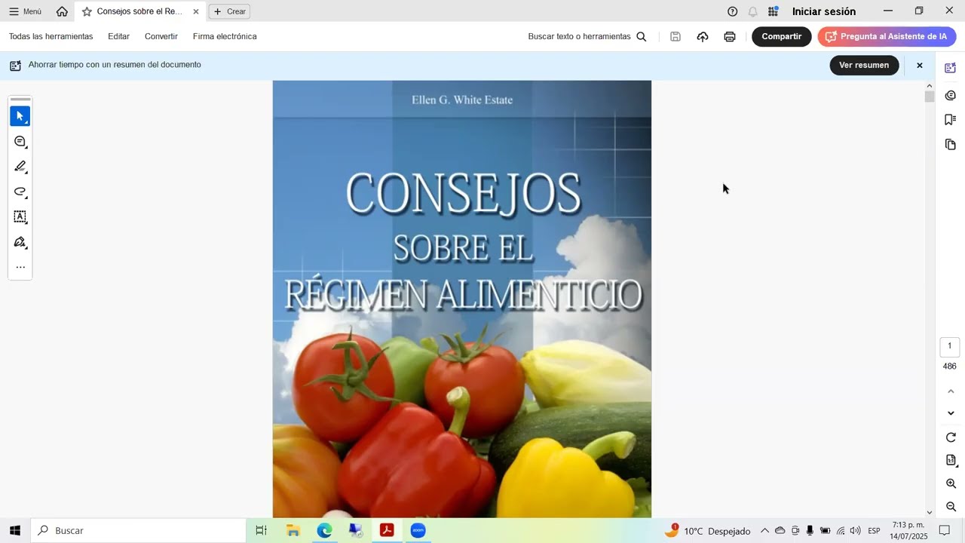
Task: Zoom in with the magnifier plus icon
Action: (951, 483)
